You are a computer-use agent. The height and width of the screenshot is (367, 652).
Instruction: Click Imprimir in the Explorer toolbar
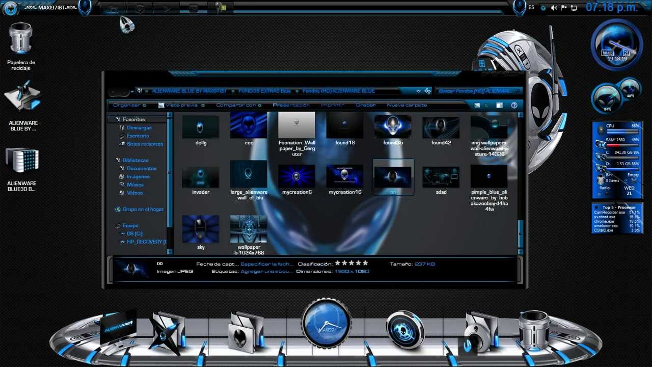(333, 106)
